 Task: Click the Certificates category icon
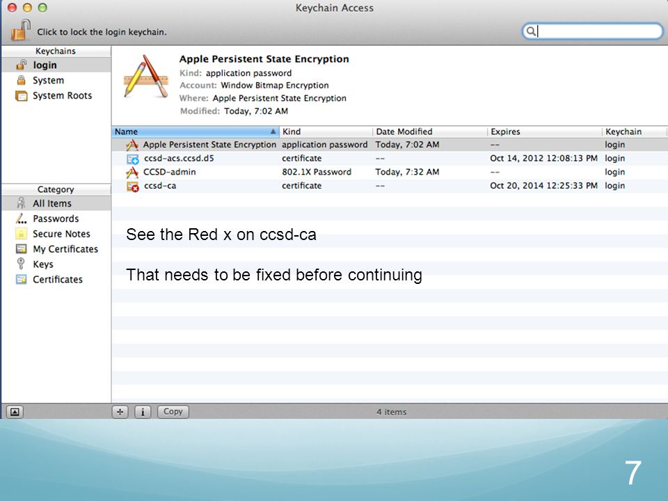tap(21, 280)
